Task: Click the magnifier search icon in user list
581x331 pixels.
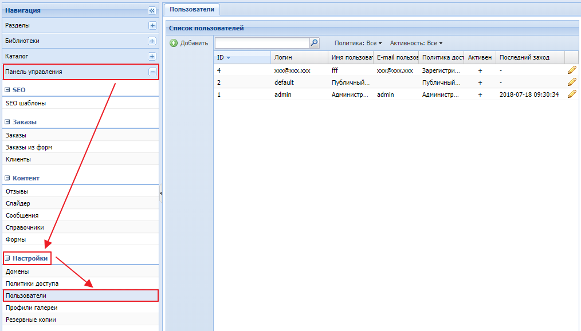Action: point(314,43)
